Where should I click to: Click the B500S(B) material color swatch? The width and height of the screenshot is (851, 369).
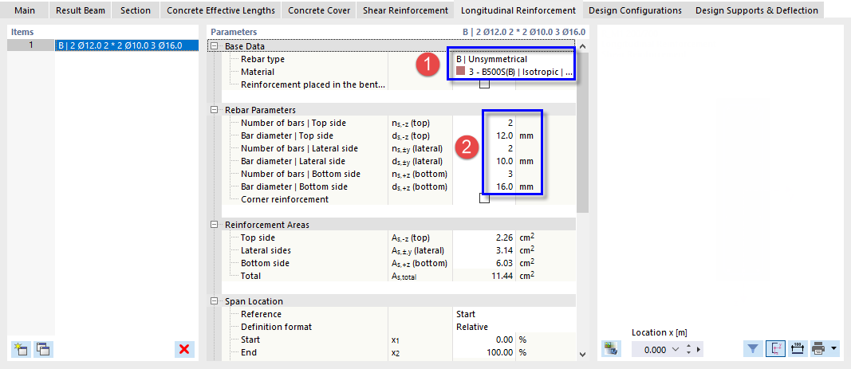pos(461,72)
